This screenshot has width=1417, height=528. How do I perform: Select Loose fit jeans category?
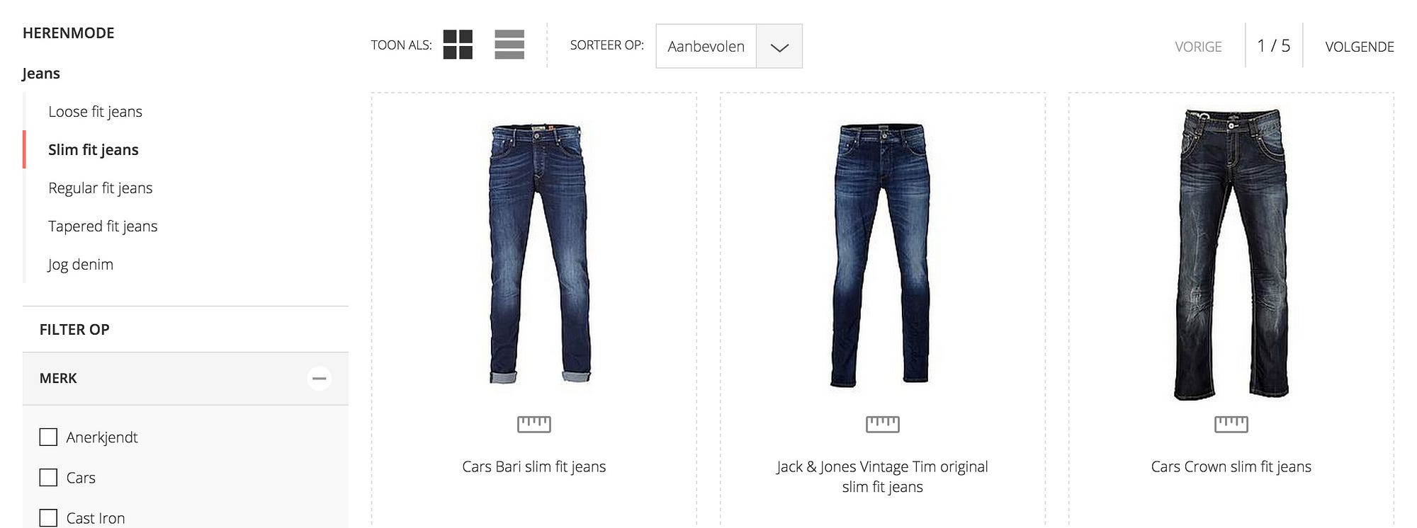pyautogui.click(x=95, y=112)
